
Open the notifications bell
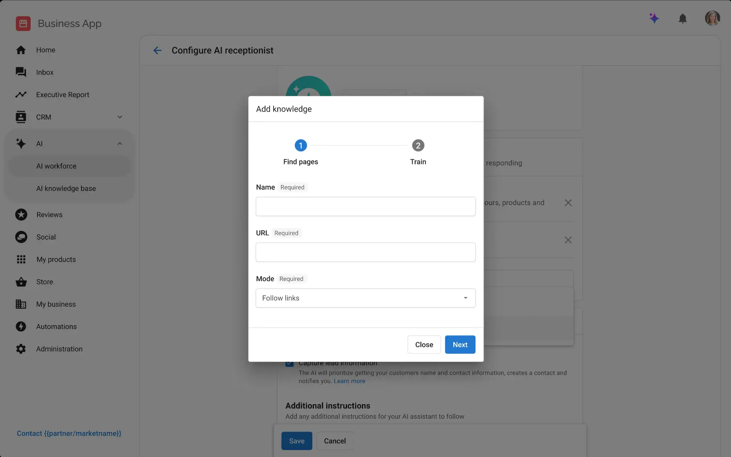682,19
